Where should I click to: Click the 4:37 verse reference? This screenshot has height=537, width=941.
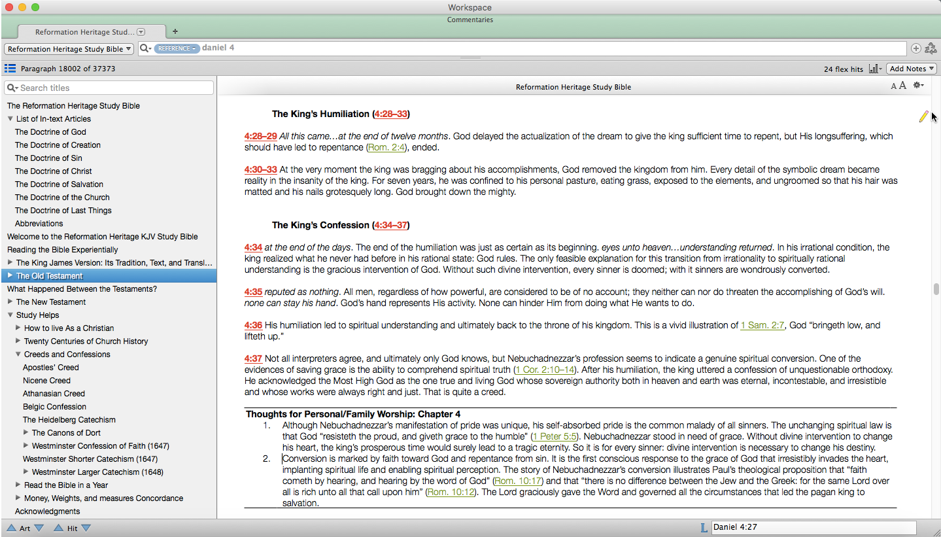tap(253, 359)
